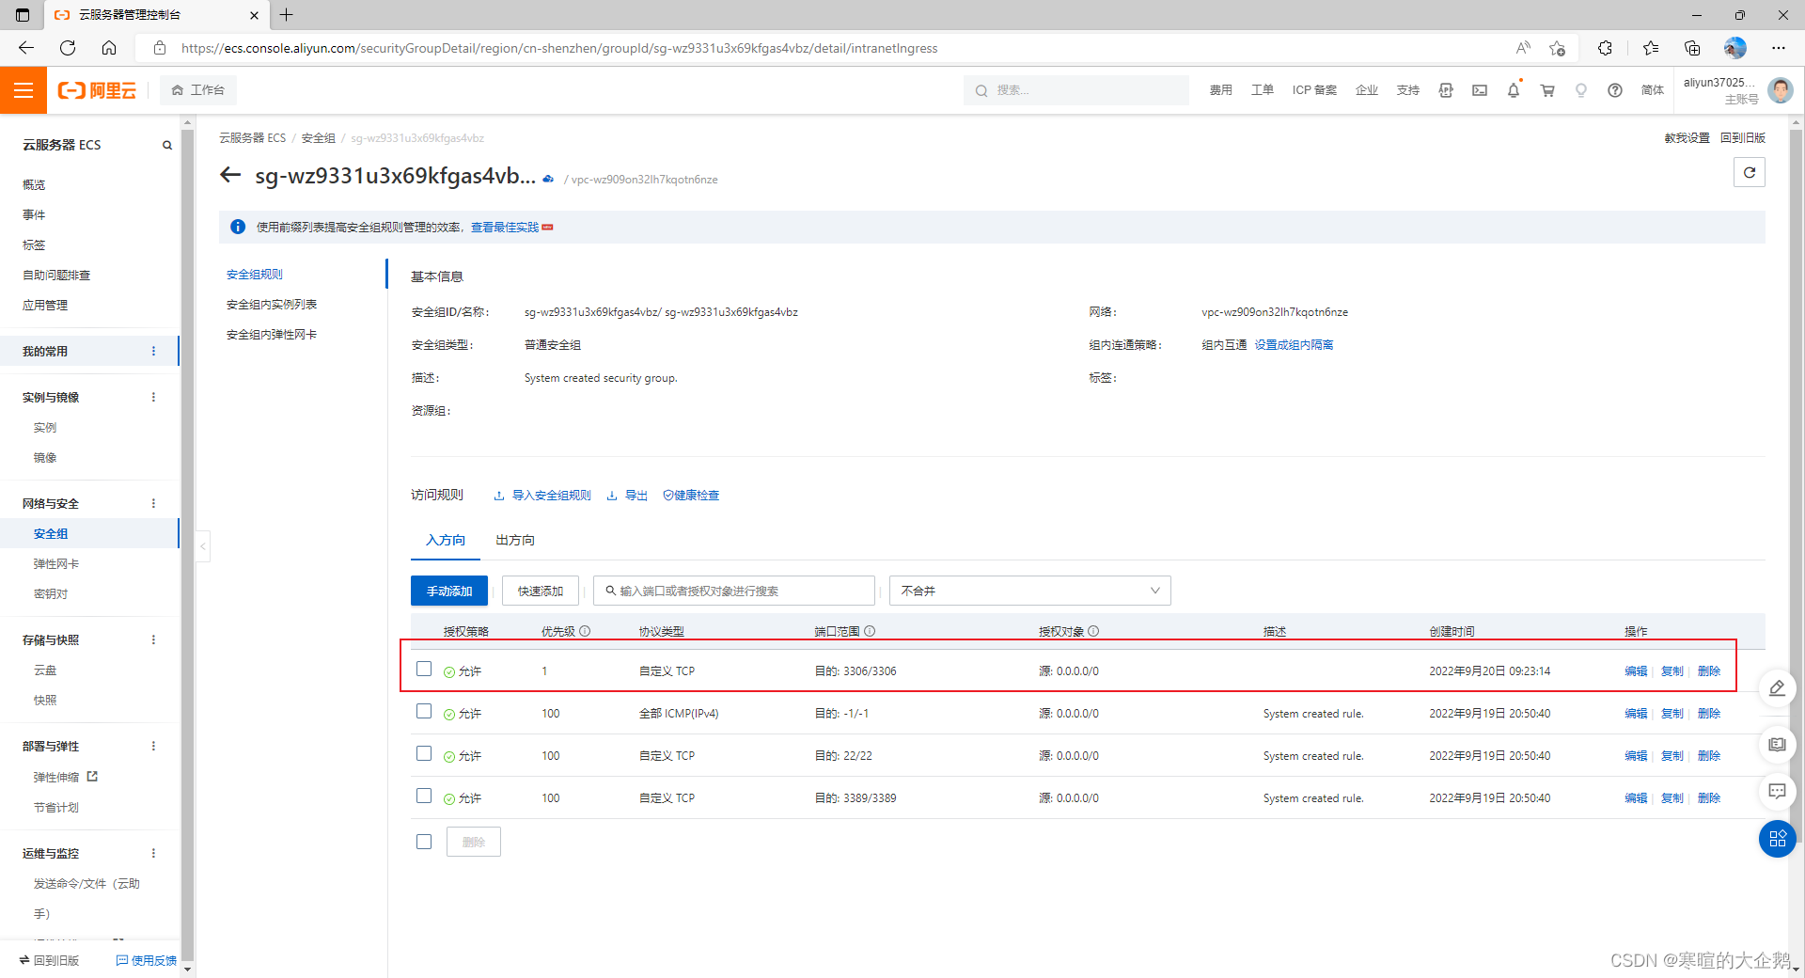
Task: Click the browser address bar URL
Action: 559,48
